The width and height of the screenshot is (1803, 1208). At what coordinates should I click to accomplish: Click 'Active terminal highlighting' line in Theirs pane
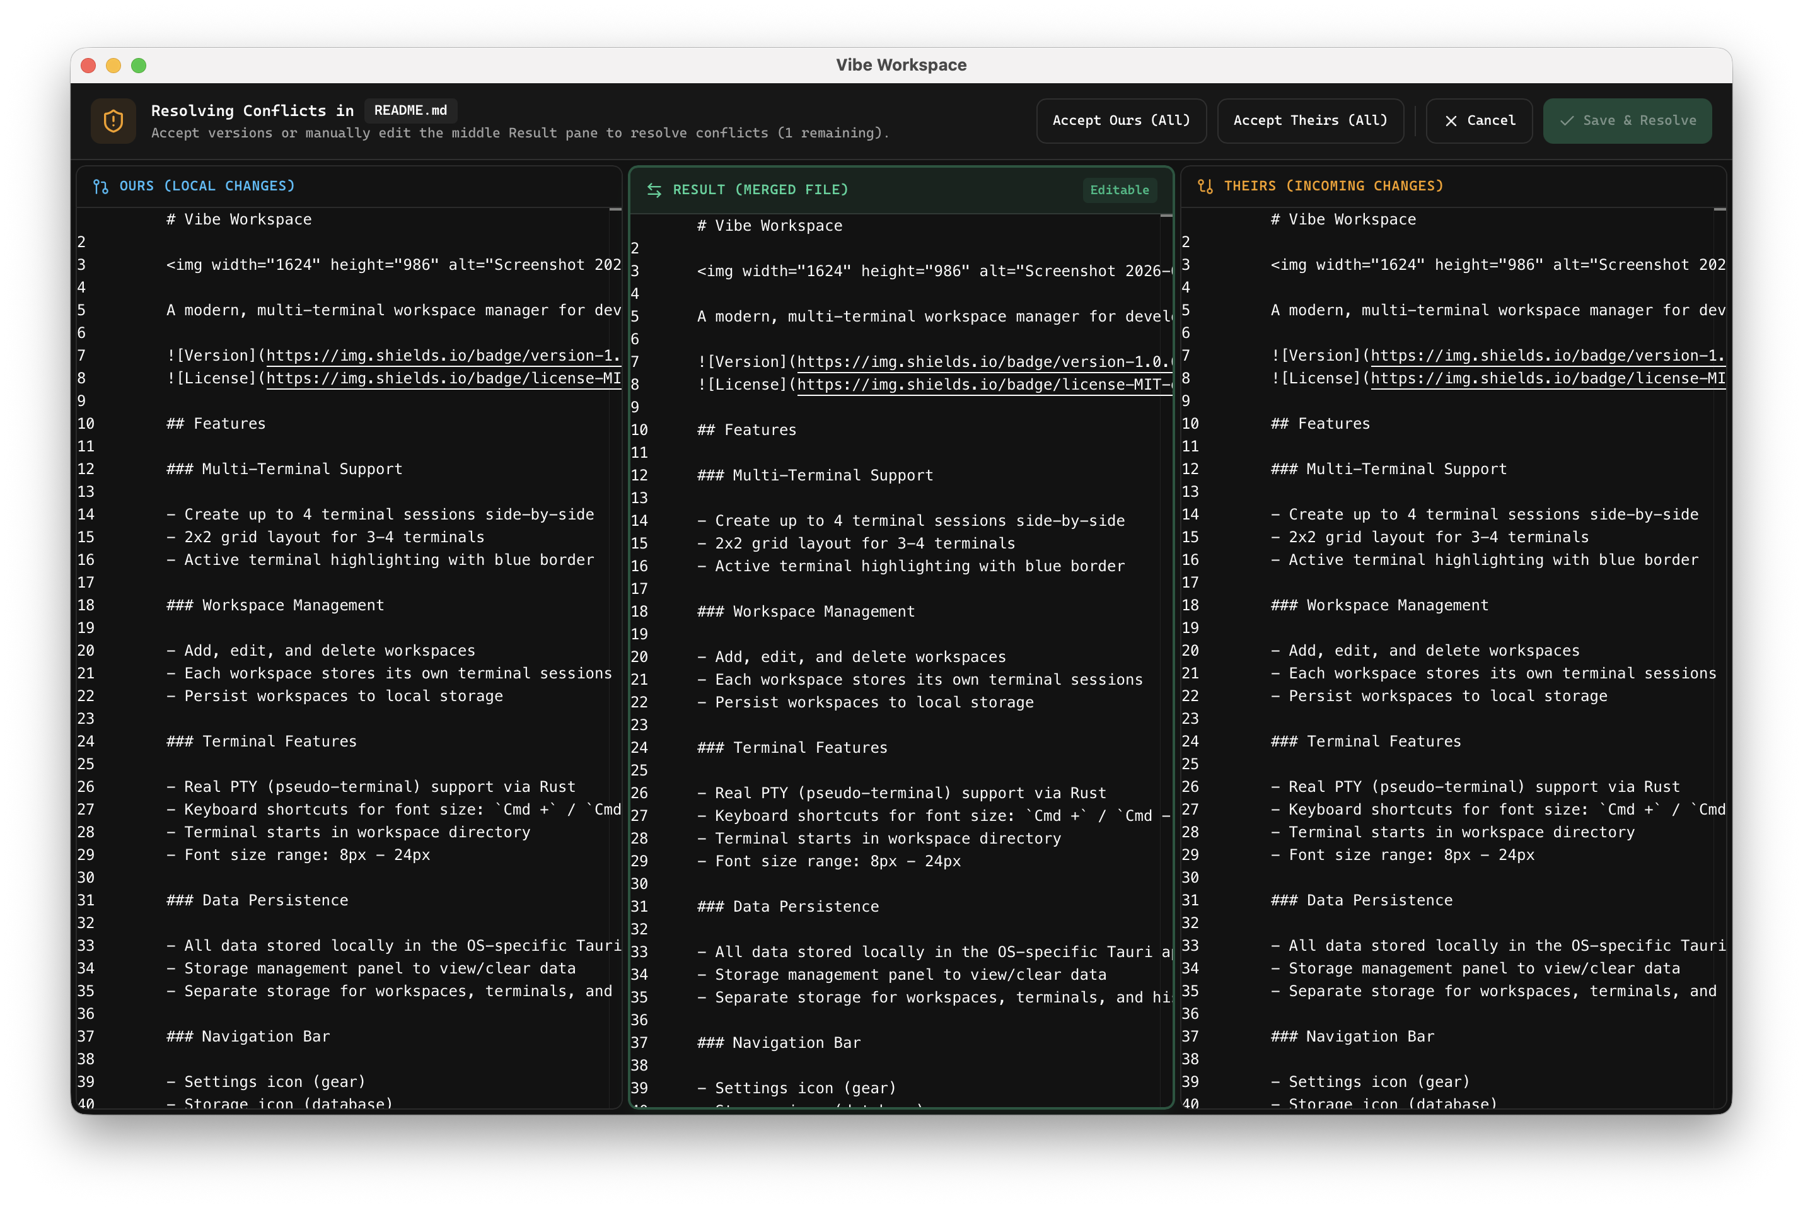1484,560
